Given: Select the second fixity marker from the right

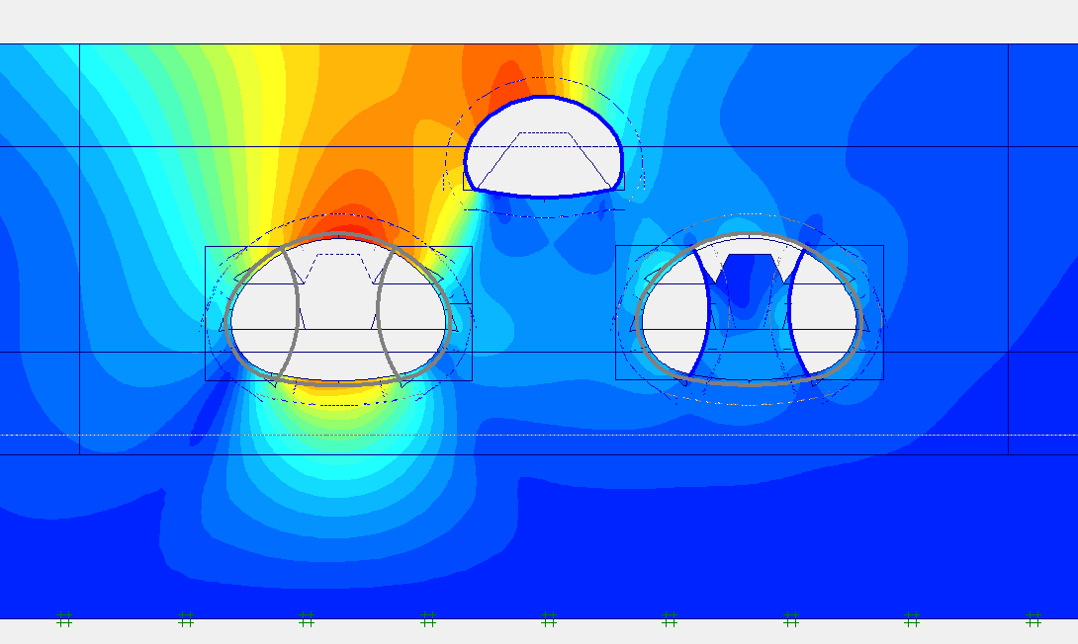Looking at the screenshot, I should pyautogui.click(x=912, y=619).
